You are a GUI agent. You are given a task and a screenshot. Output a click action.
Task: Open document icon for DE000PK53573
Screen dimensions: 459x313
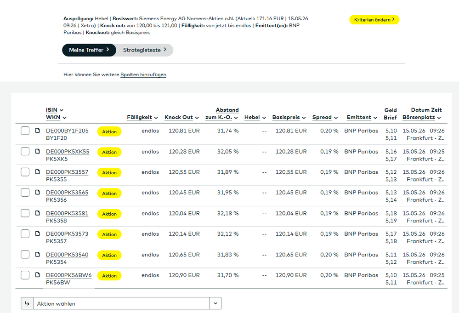pos(38,233)
